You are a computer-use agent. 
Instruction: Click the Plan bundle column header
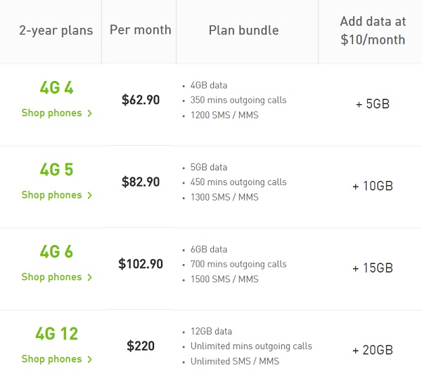coord(243,30)
